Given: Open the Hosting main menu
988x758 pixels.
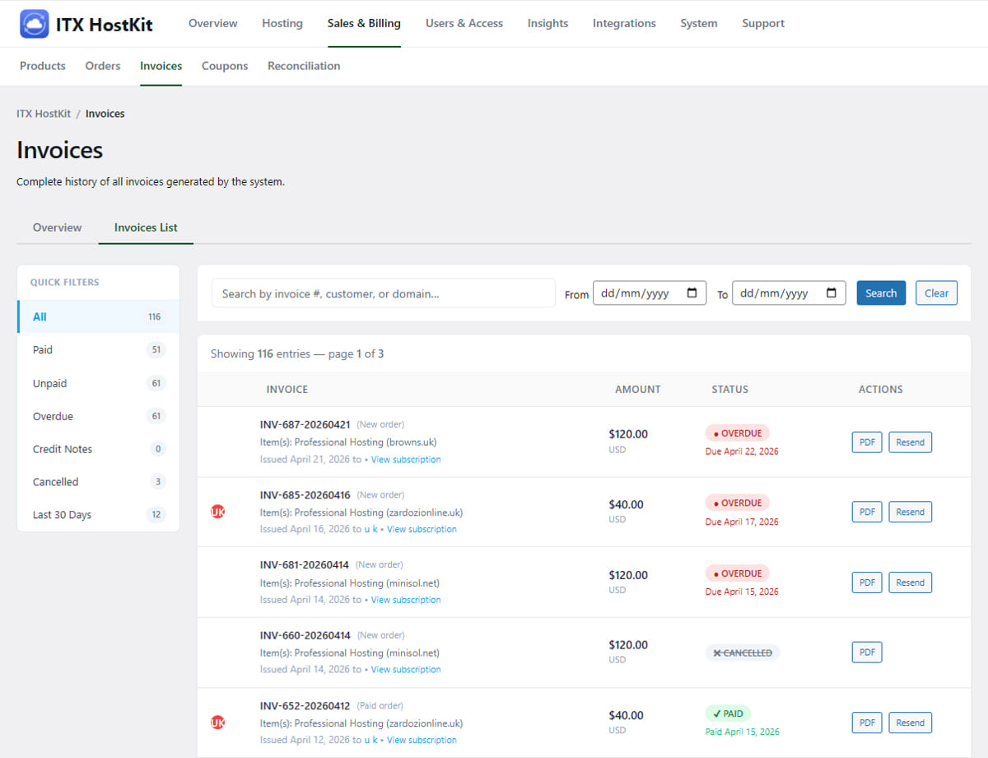Looking at the screenshot, I should [x=282, y=23].
